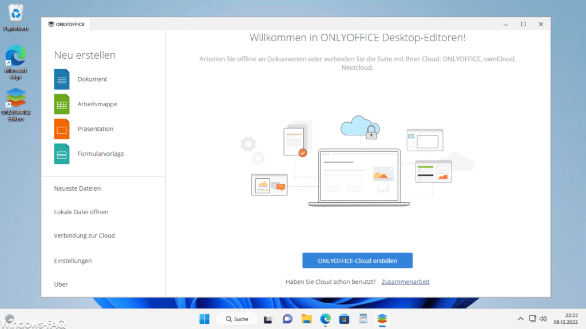
Task: Click the teal Formularvorlage icon
Action: [x=62, y=154]
